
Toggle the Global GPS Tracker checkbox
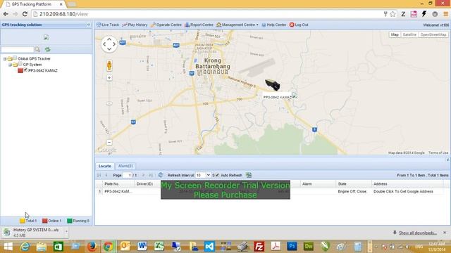tap(15, 58)
